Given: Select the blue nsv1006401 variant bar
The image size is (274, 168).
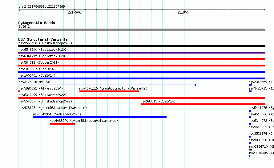Looking at the screenshot, I should coord(142,78).
